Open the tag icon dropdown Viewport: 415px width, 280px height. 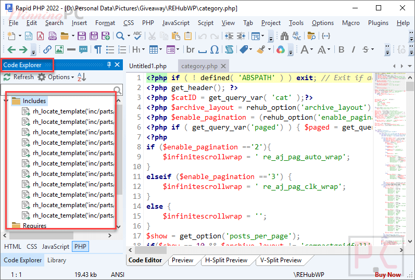tap(250, 49)
